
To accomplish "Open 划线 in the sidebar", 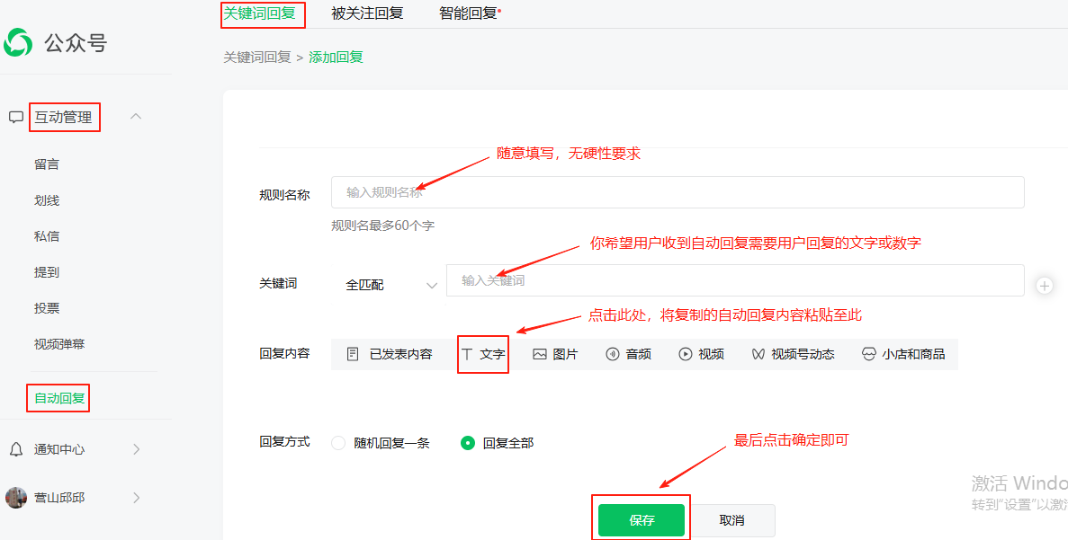I will [x=46, y=200].
